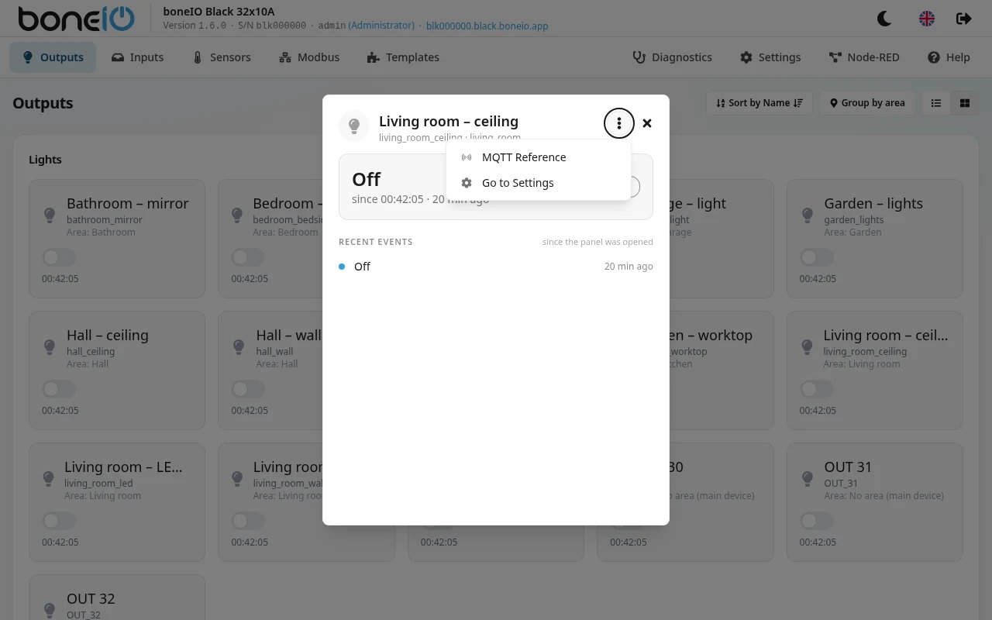Open Group by area dropdown
Viewport: 992px width, 620px height.
867,103
